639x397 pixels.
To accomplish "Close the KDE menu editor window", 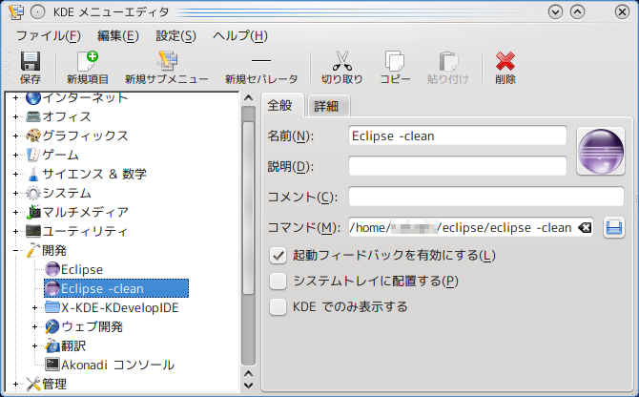I will 622,12.
